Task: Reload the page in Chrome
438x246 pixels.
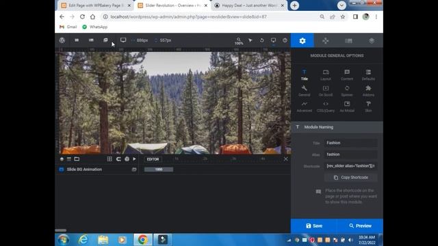Action: click(82, 16)
